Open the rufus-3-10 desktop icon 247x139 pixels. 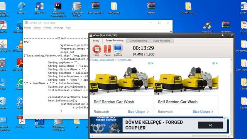click(207, 27)
